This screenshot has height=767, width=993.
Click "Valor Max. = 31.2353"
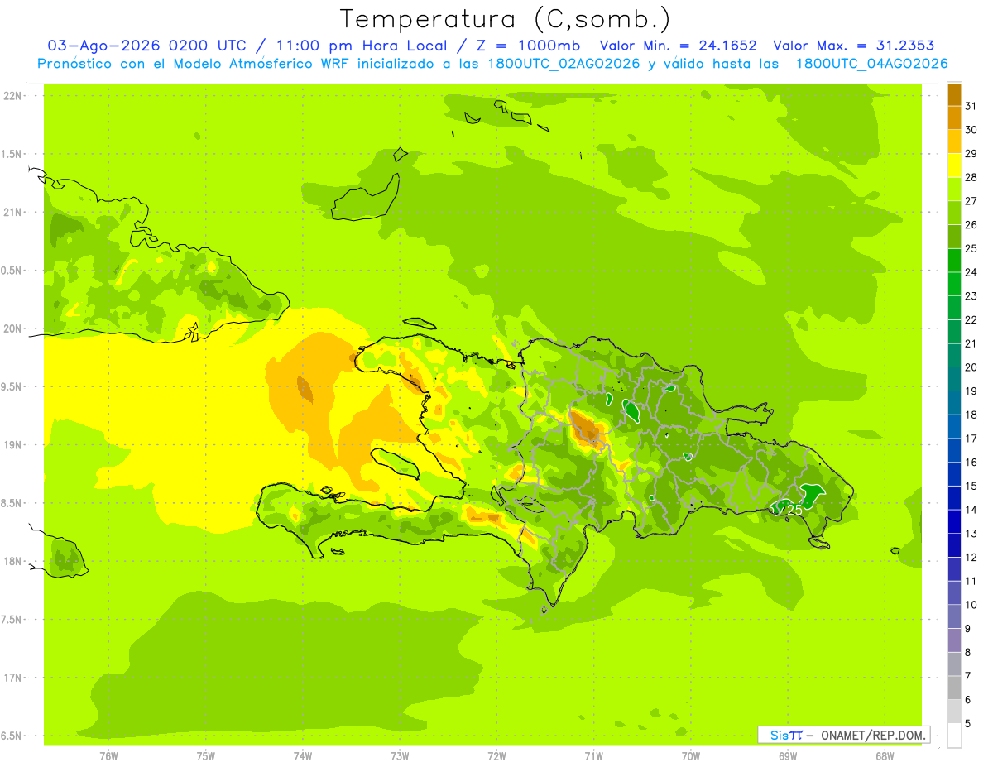point(854,46)
